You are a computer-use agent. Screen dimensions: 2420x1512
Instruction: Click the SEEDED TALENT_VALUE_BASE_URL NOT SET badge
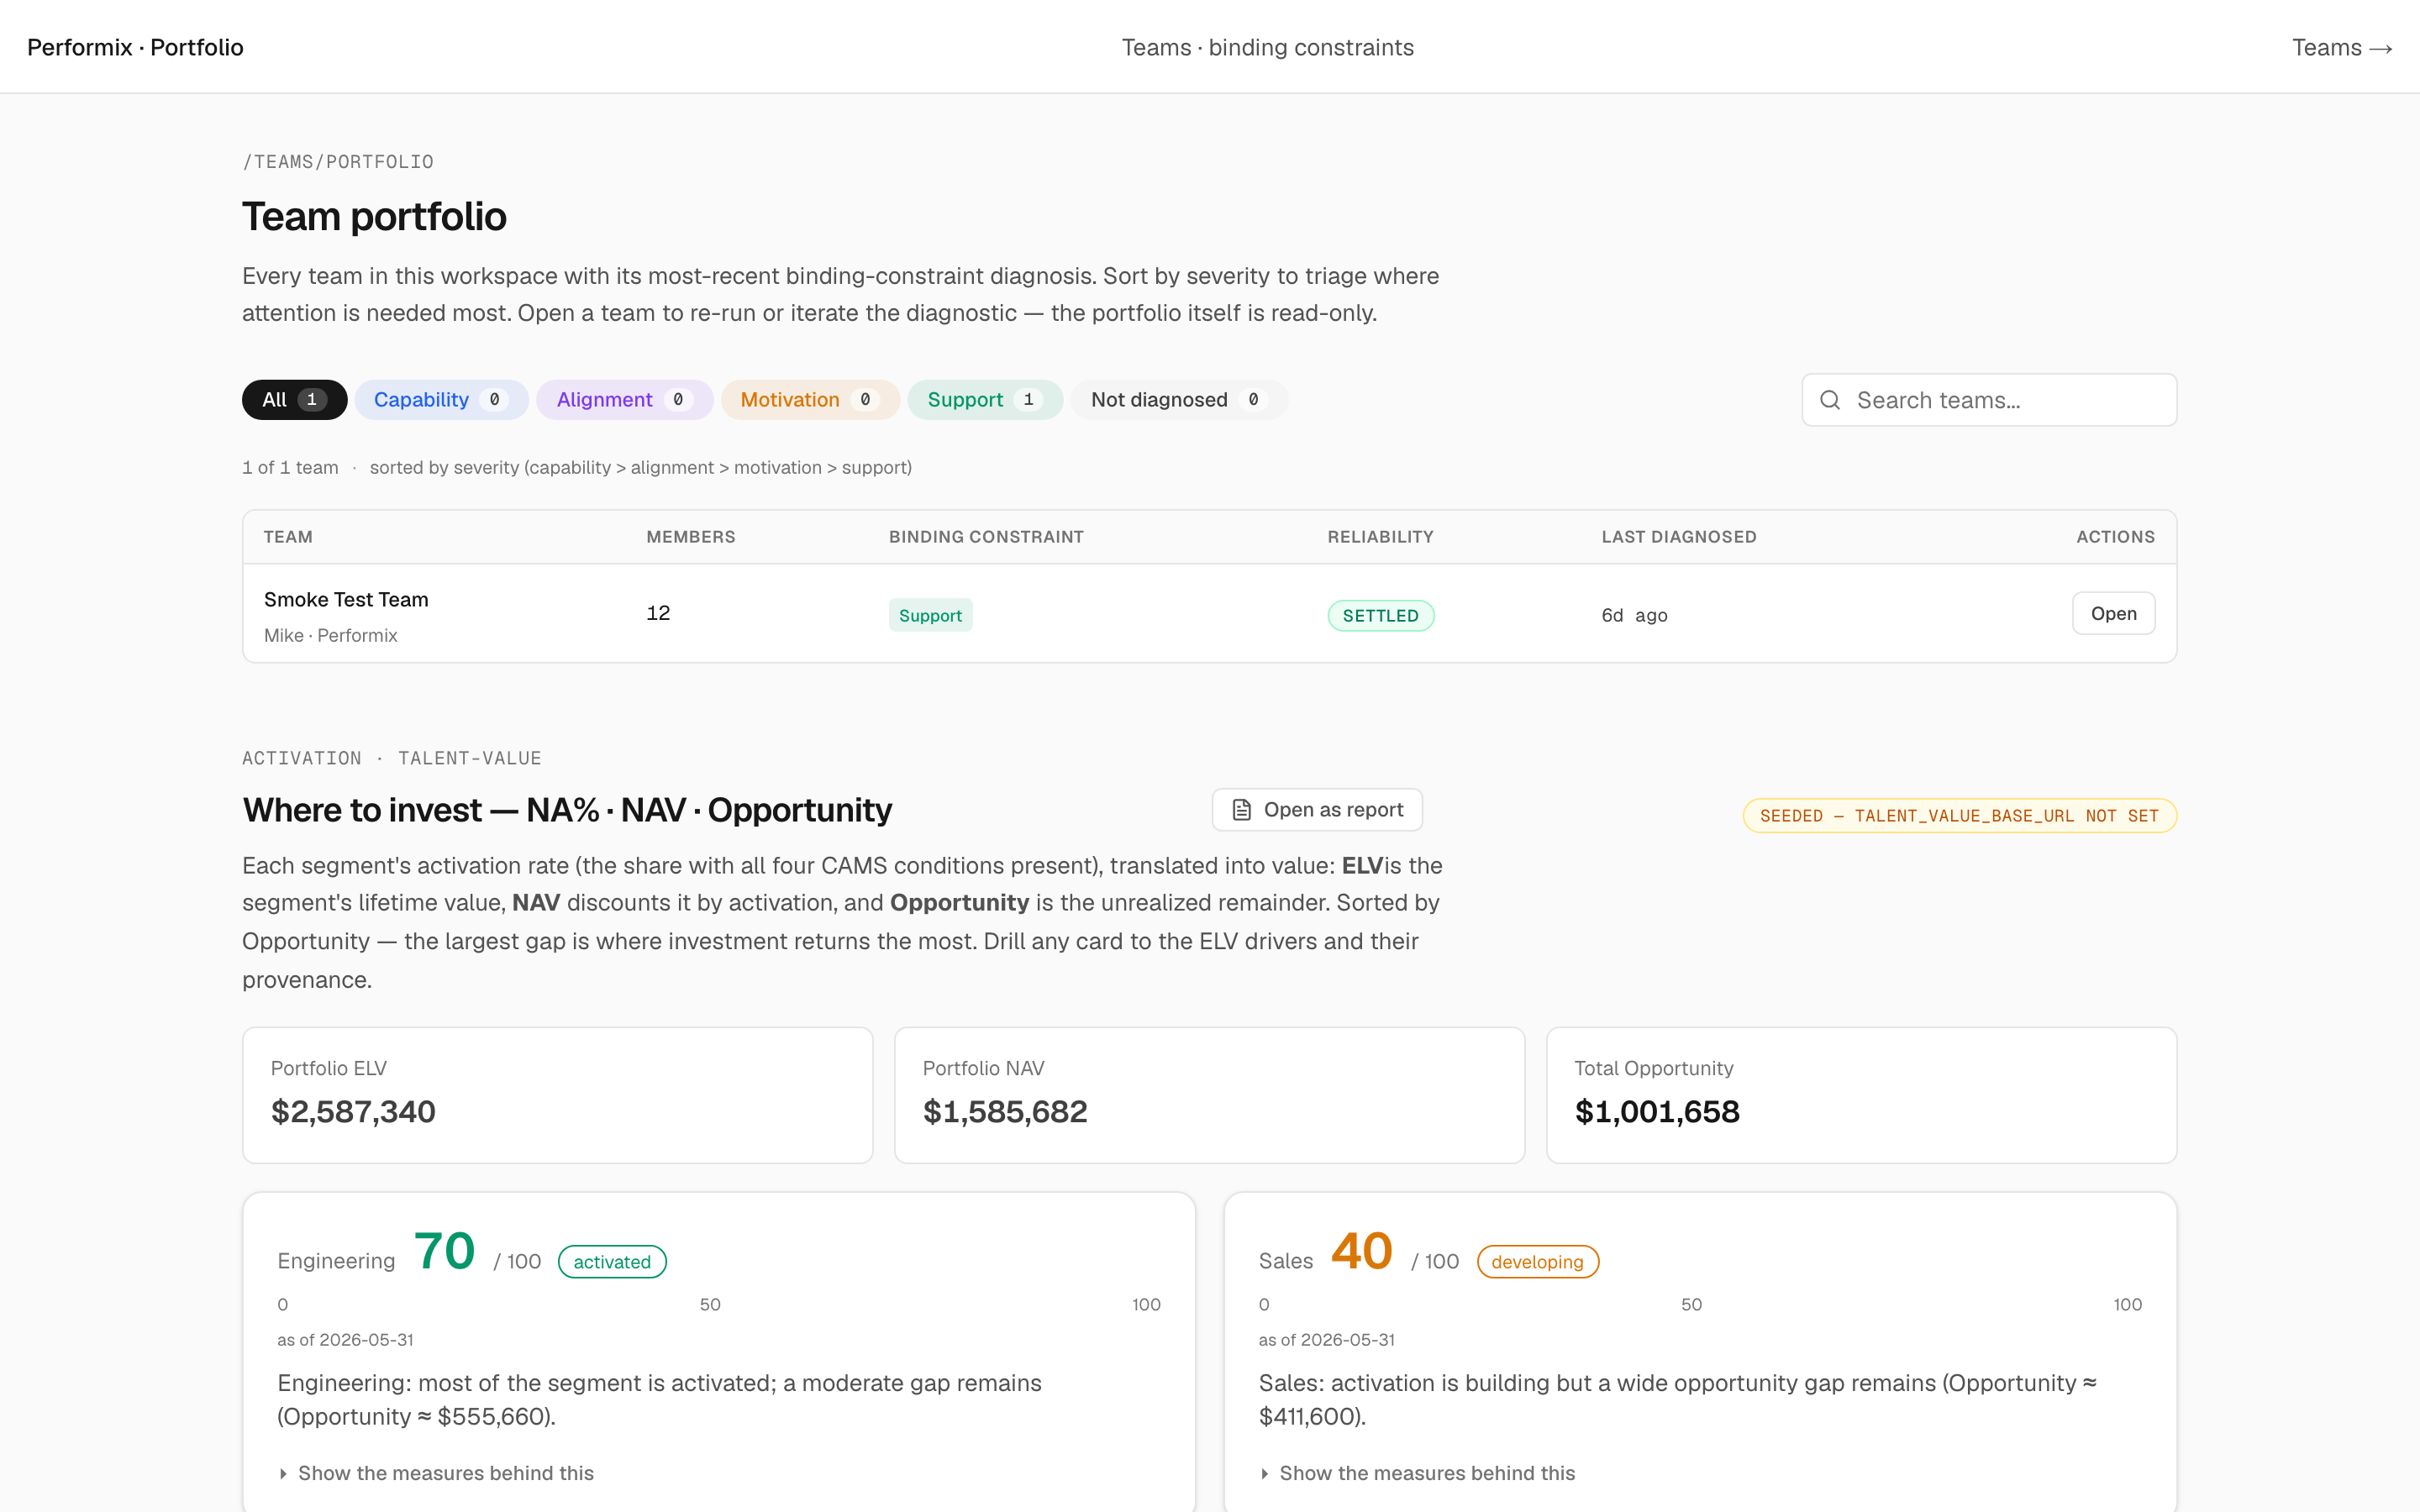point(1959,816)
